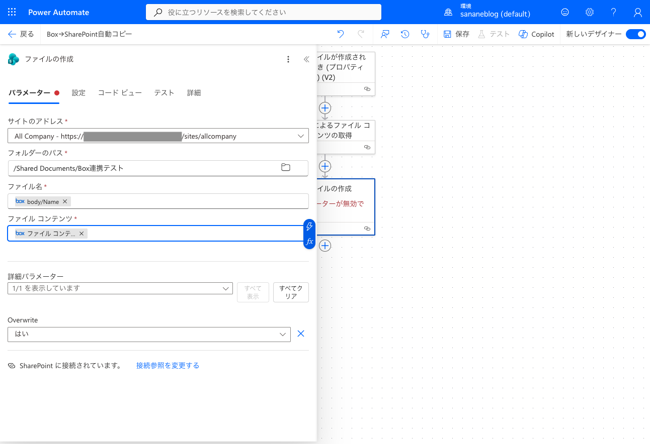Open the flow checker stethoscope icon
The width and height of the screenshot is (650, 444).
(x=425, y=34)
